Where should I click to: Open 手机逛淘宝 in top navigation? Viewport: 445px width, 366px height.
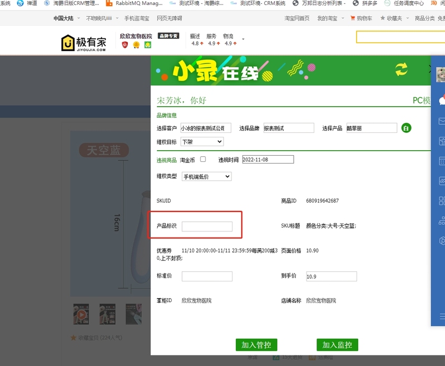pyautogui.click(x=137, y=18)
